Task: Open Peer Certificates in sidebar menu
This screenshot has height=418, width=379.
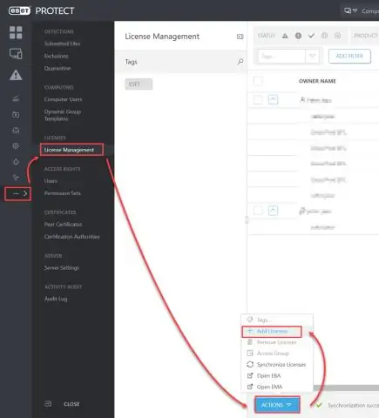Action: coord(63,225)
